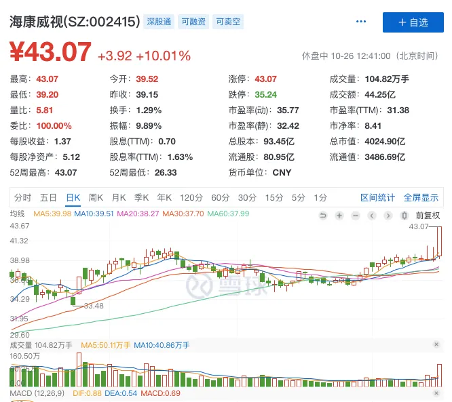Viewport: 452px width, 402px height.
Task: Select the 日K chart tab
Action: (73, 198)
